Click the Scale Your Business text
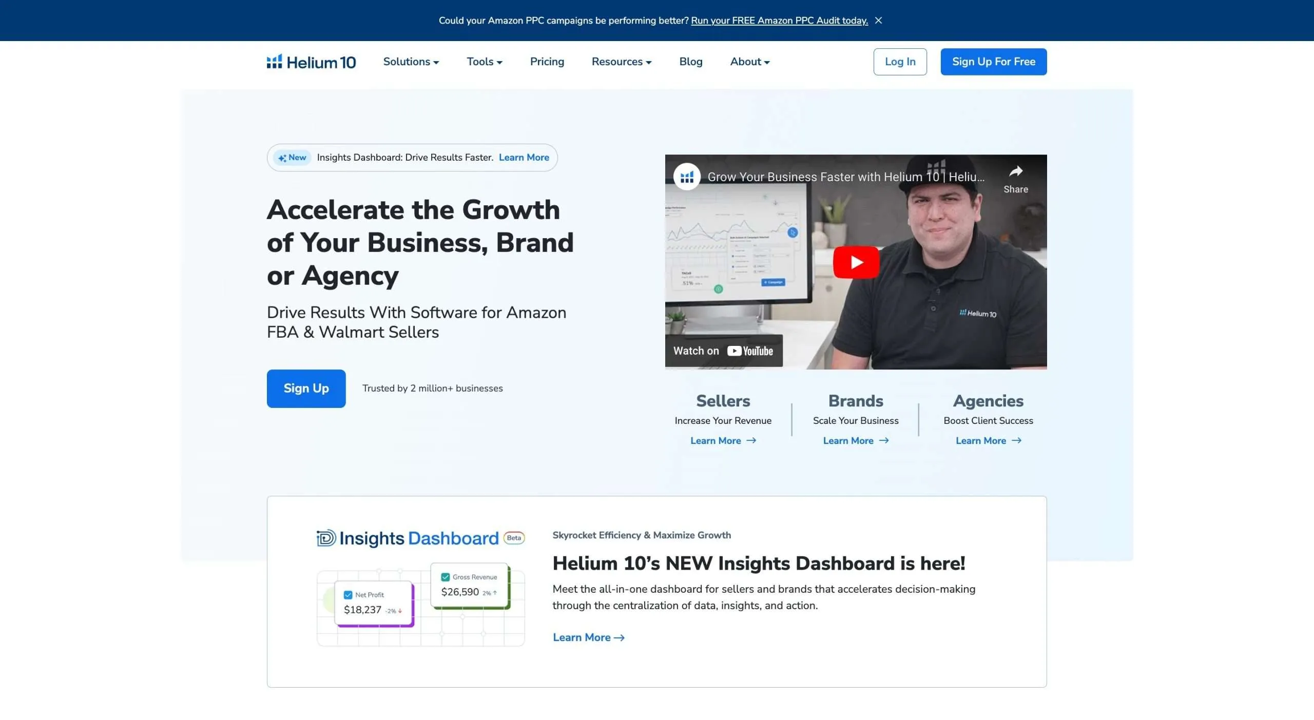The image size is (1314, 720). [x=856, y=421]
